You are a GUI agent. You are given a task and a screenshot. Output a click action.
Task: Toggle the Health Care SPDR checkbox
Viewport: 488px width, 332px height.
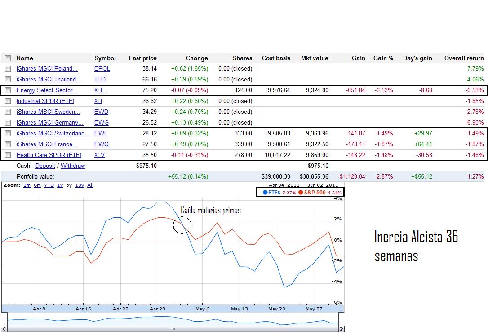[8, 155]
